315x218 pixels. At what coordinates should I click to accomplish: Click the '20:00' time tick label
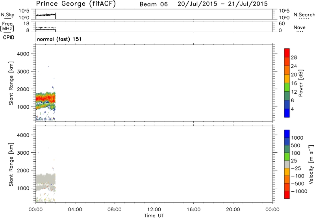233,210
